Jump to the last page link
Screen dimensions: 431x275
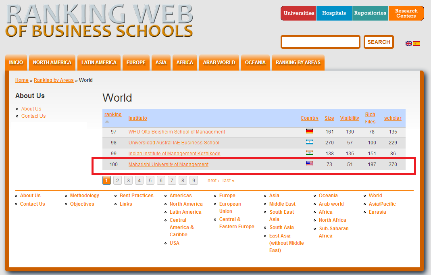[229, 181]
